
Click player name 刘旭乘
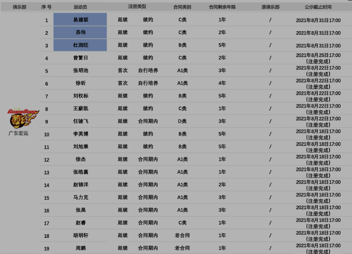coord(81,147)
